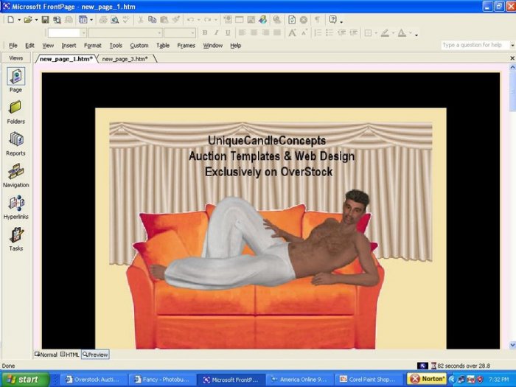Click the Search icon beside Save
This screenshot has height=387, width=516.
(x=57, y=20)
